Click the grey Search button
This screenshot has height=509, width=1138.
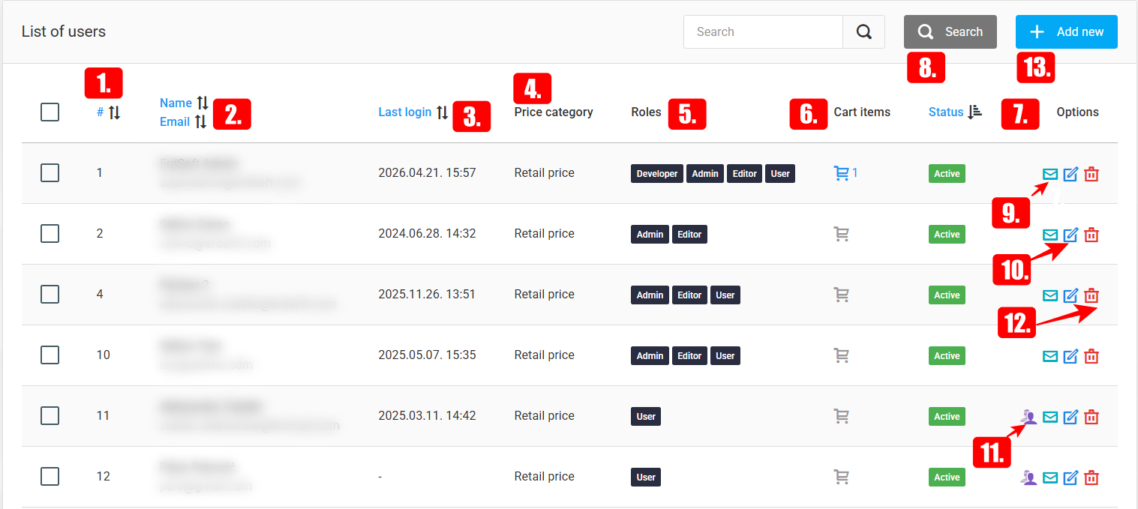click(950, 32)
